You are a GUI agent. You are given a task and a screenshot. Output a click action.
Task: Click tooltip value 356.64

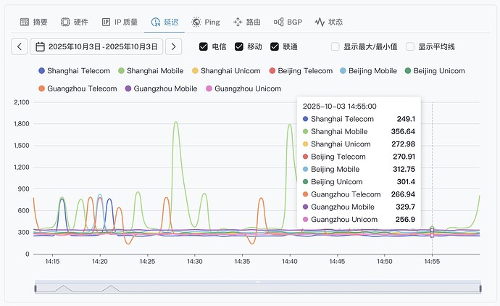pyautogui.click(x=403, y=131)
